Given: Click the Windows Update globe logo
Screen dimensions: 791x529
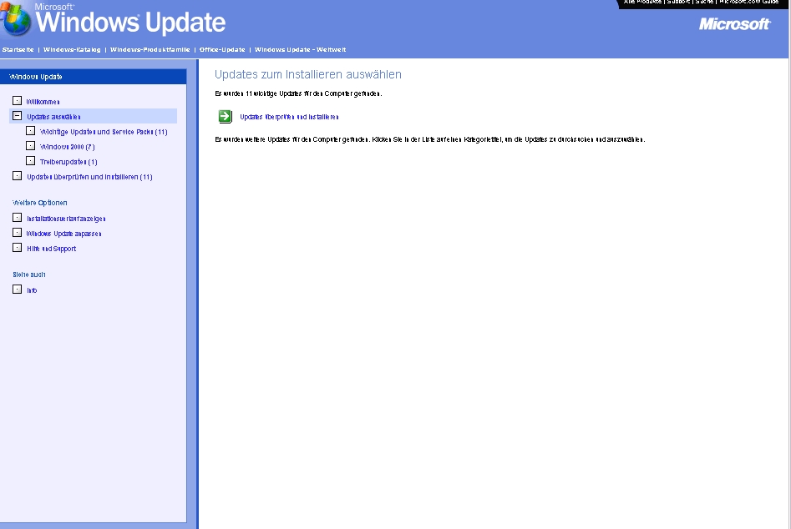Looking at the screenshot, I should [15, 19].
